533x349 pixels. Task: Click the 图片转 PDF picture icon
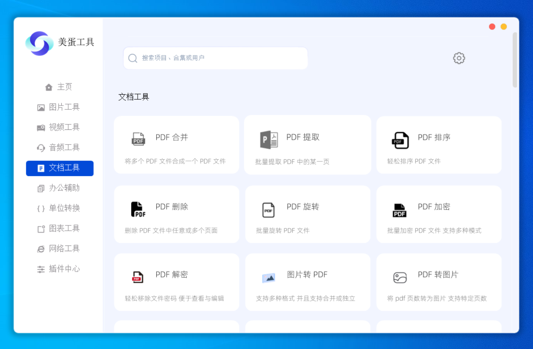coord(269,277)
